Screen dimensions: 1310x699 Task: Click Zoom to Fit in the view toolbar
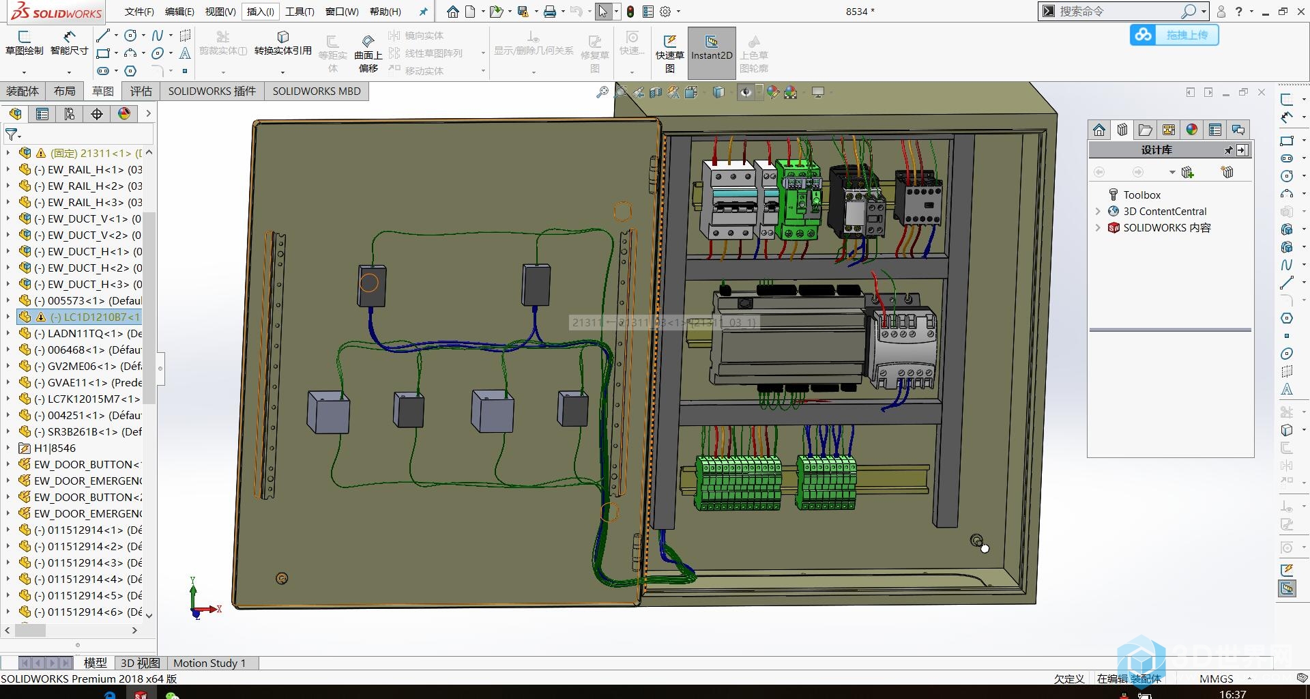pyautogui.click(x=602, y=92)
